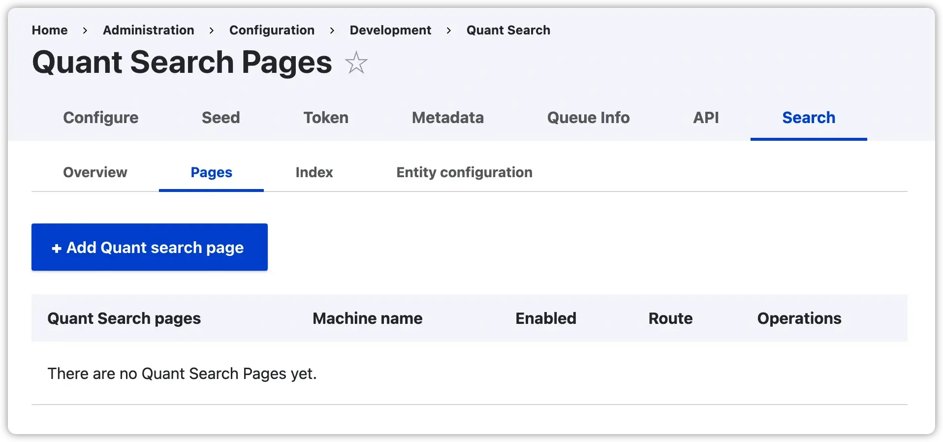Screen dimensions: 943x442
Task: Switch to the Overview secondary tab
Action: coord(95,172)
